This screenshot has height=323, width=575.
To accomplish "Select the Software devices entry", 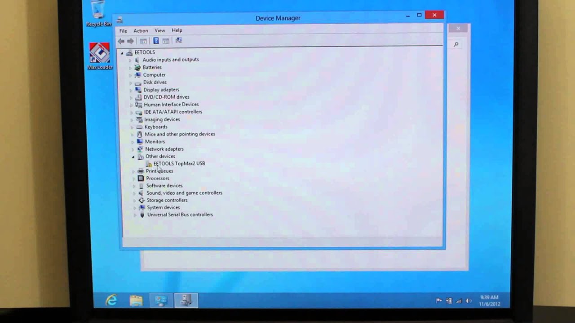I will (164, 186).
